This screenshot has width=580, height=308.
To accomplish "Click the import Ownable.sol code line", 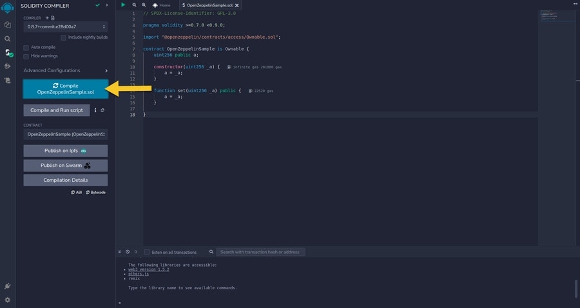I will 212,37.
